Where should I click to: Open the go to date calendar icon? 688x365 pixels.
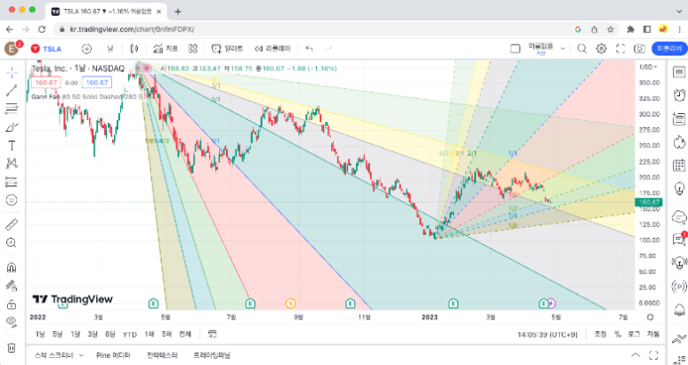tap(212, 335)
